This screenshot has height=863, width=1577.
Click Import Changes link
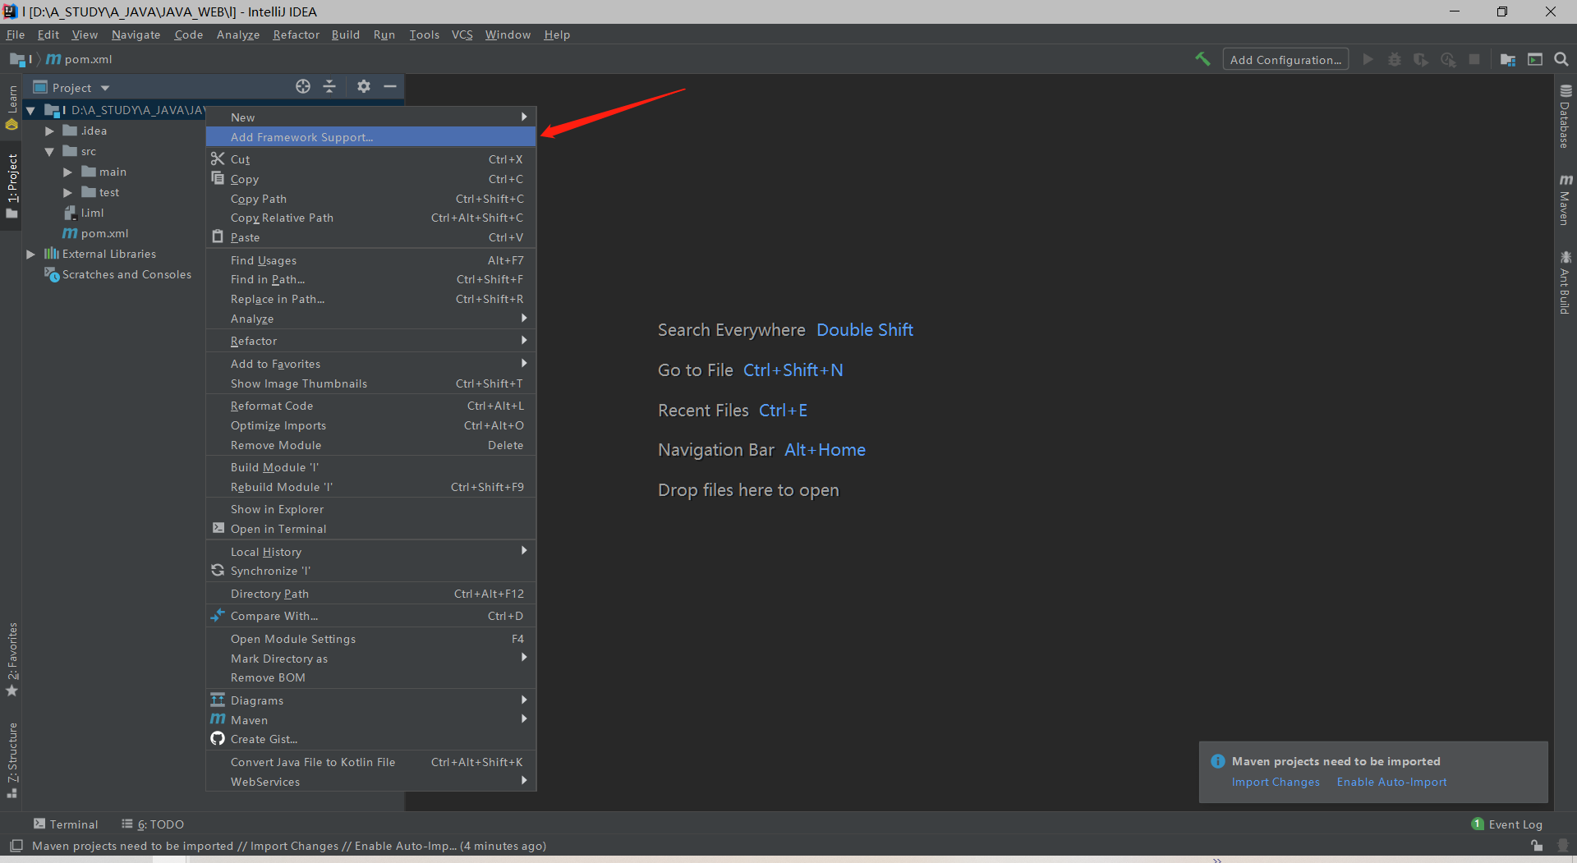pos(1276,782)
